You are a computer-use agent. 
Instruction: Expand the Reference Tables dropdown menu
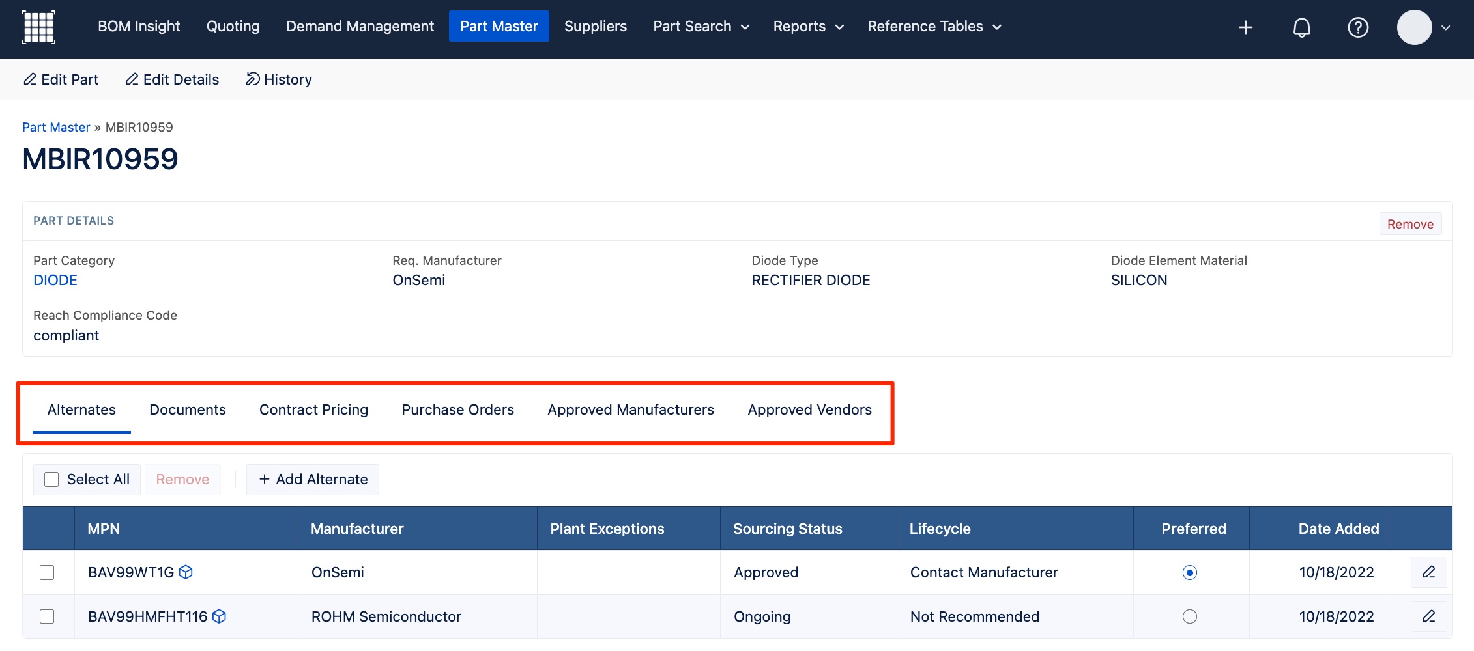[x=934, y=27]
